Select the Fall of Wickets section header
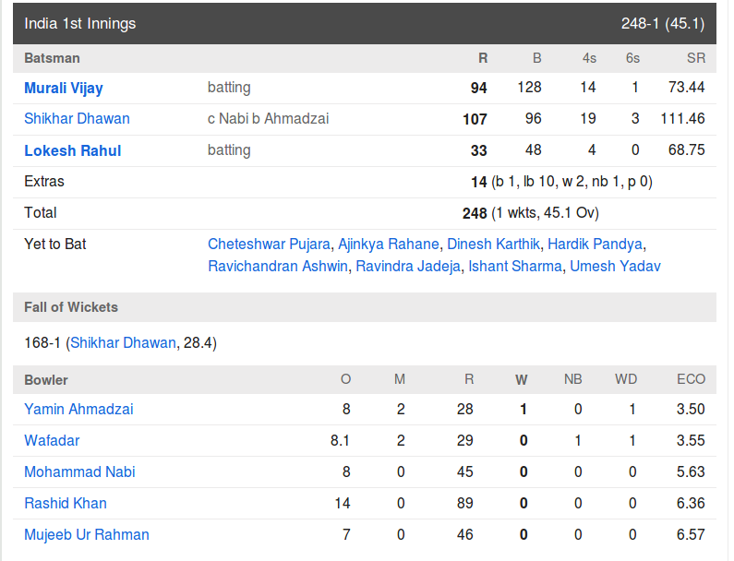Viewport: 734px width, 561px height. (365, 307)
